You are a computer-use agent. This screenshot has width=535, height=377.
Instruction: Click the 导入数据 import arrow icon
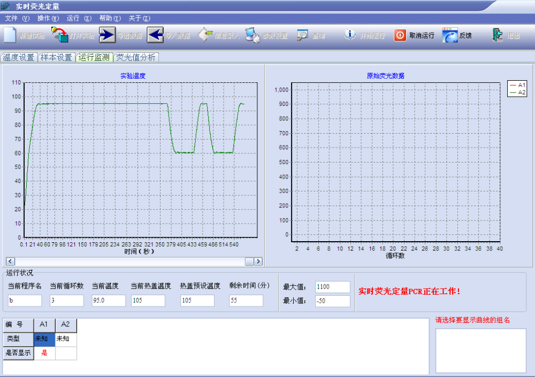155,35
